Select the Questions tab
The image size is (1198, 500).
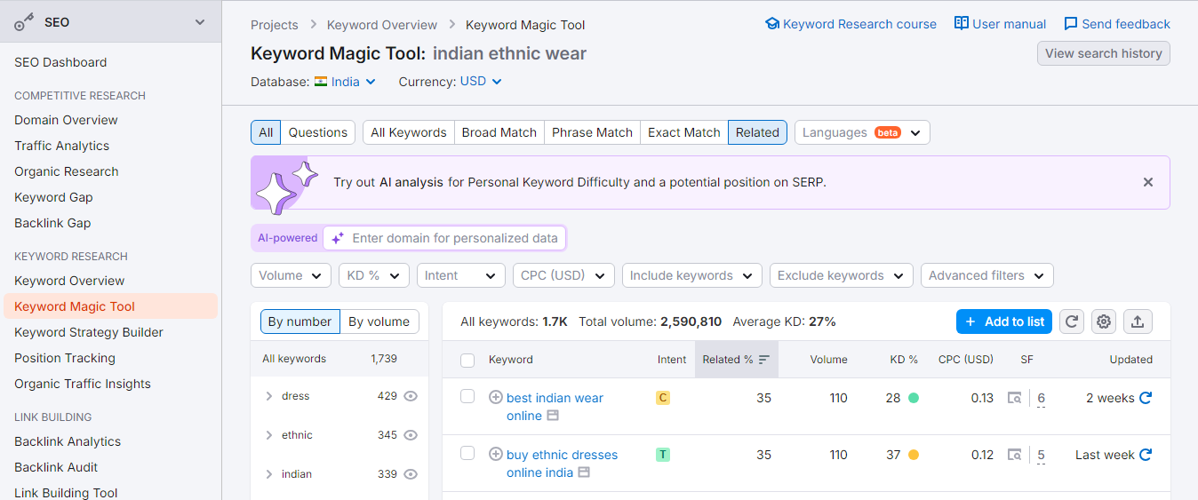(x=318, y=132)
